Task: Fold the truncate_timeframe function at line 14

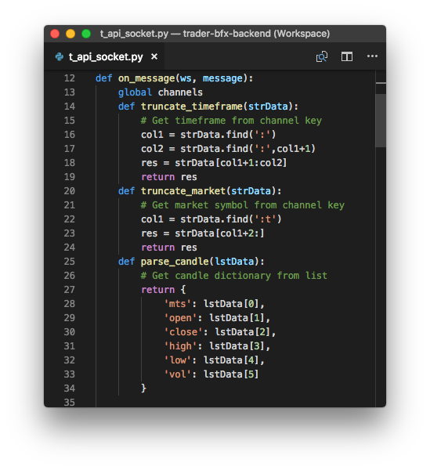Action: (x=86, y=107)
